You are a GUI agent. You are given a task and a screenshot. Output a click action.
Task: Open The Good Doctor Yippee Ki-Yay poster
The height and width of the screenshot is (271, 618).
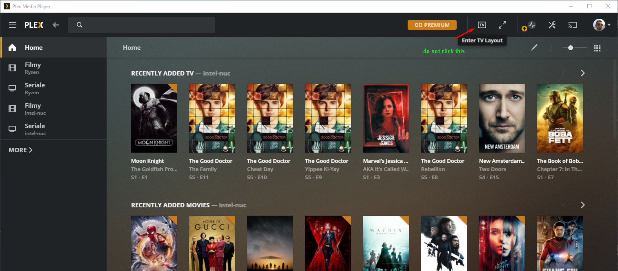[x=328, y=118]
